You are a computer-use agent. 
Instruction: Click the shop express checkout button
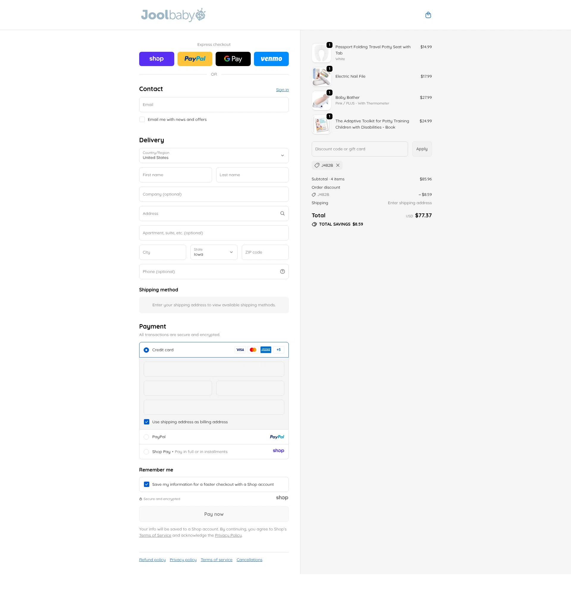[156, 58]
